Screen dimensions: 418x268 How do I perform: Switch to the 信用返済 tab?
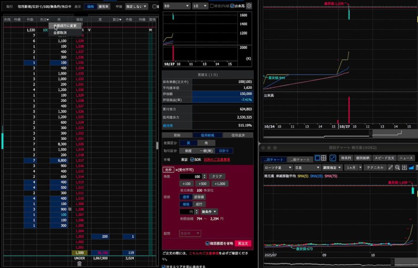238,135
